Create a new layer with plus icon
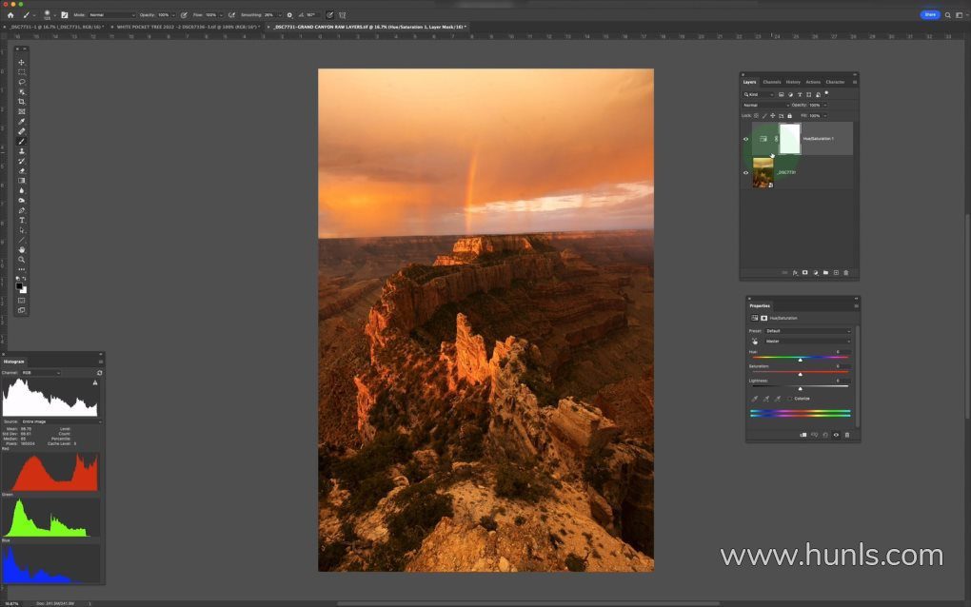971x607 pixels. click(x=836, y=272)
